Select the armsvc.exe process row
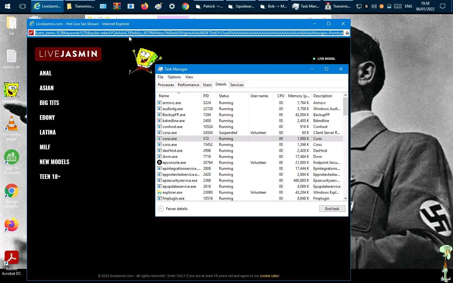 249,103
